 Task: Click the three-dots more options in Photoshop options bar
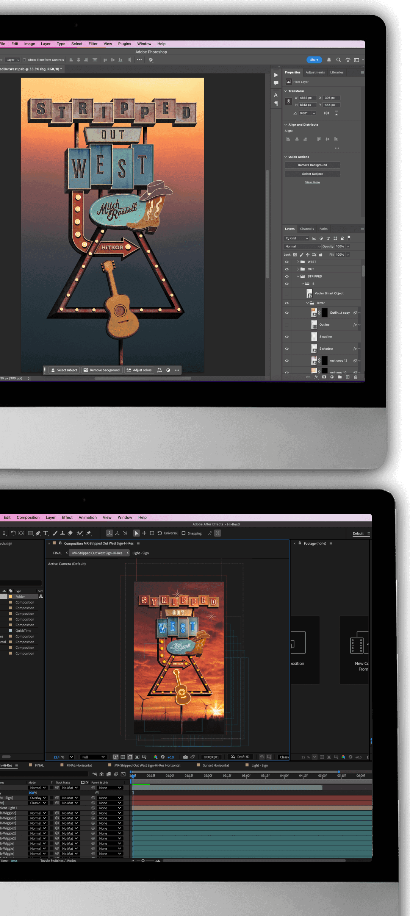tap(139, 60)
